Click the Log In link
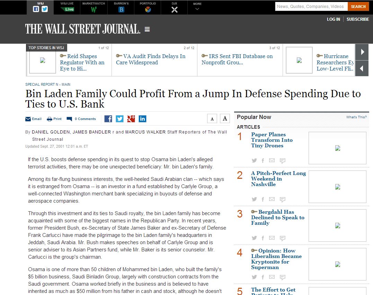The image size is (373, 295). pyautogui.click(x=333, y=19)
